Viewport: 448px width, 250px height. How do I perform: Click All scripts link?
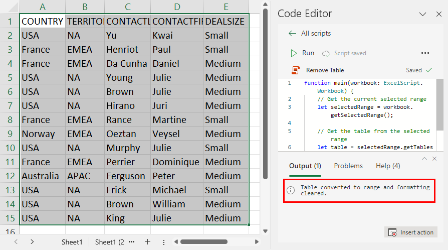click(316, 34)
